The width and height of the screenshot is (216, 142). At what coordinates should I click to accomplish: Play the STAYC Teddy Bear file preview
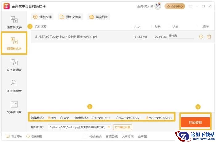(201, 36)
